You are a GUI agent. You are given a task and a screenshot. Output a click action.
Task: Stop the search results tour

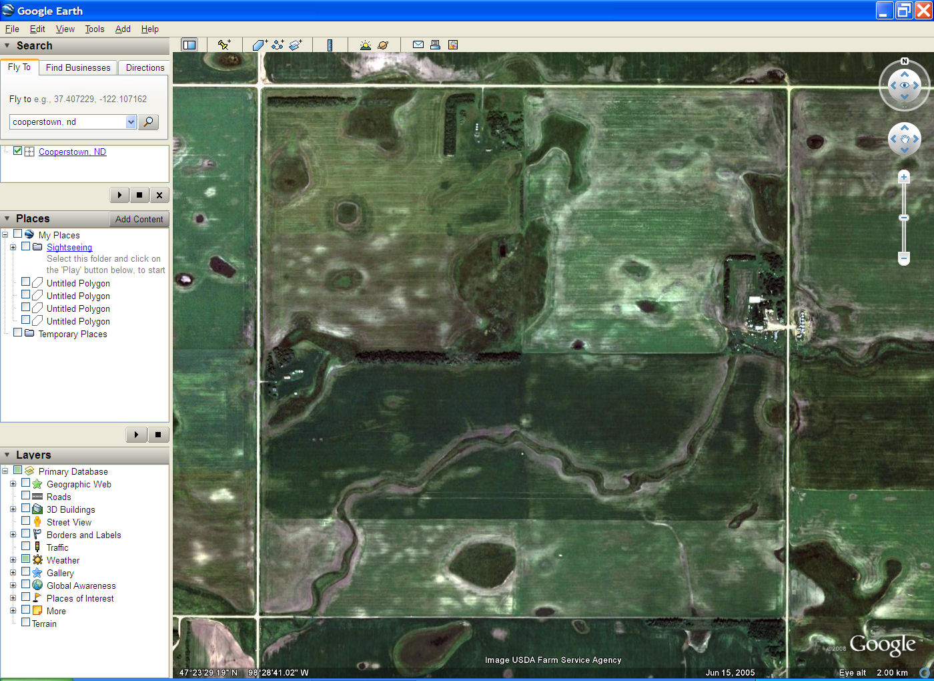139,195
